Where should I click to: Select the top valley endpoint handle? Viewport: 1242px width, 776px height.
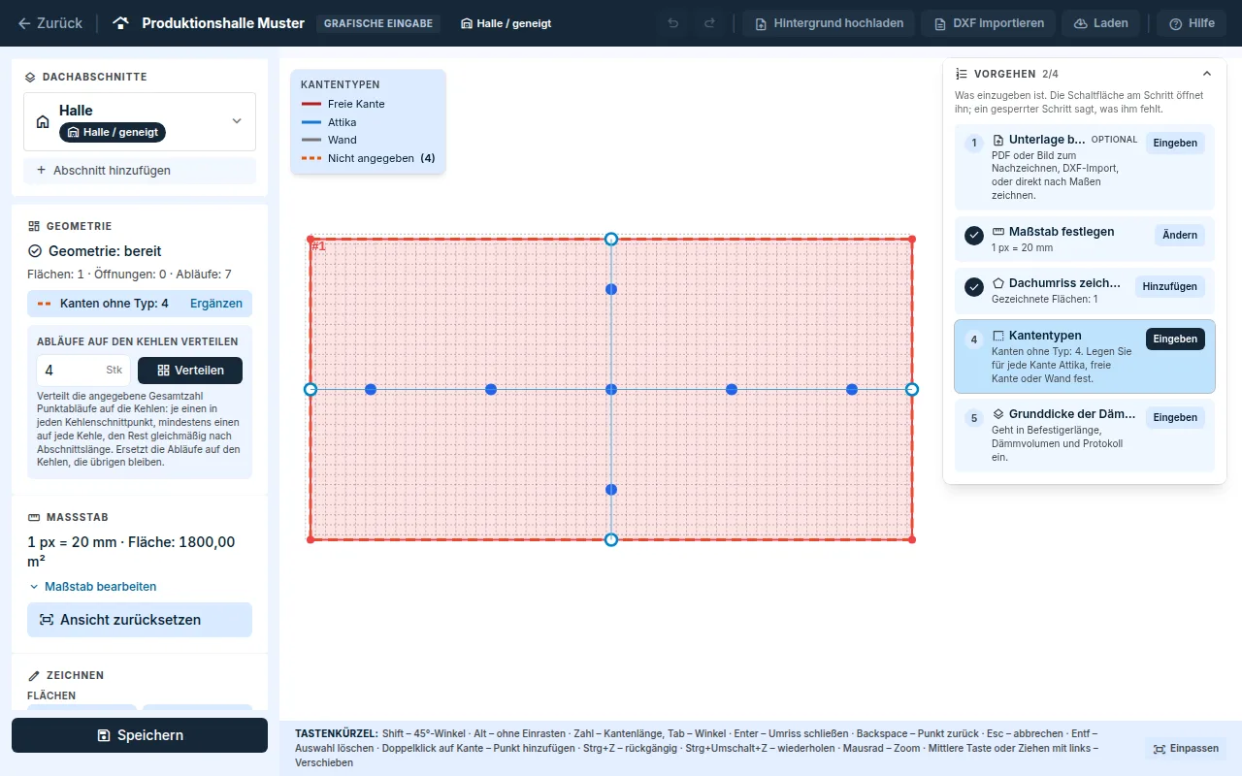click(x=611, y=239)
